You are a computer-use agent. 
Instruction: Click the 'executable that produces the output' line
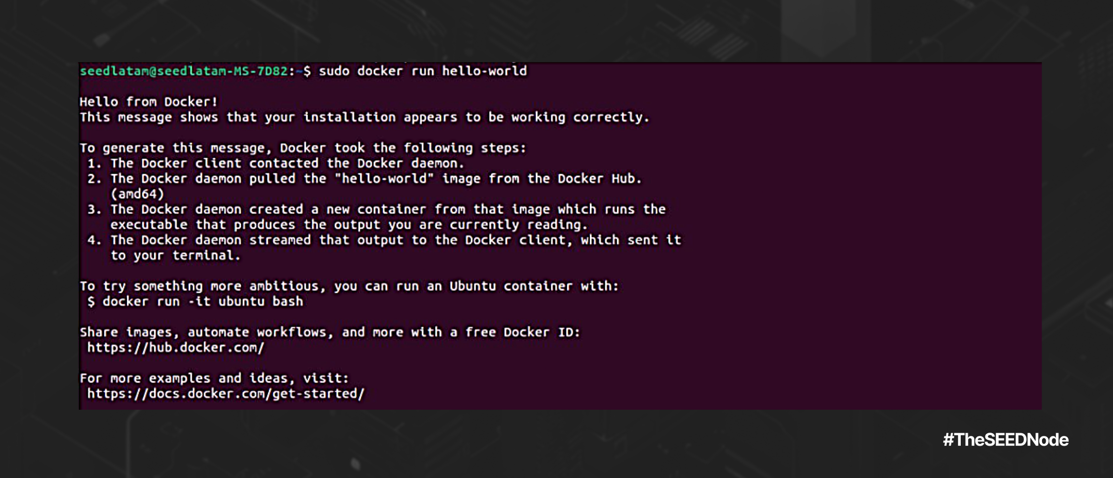349,225
